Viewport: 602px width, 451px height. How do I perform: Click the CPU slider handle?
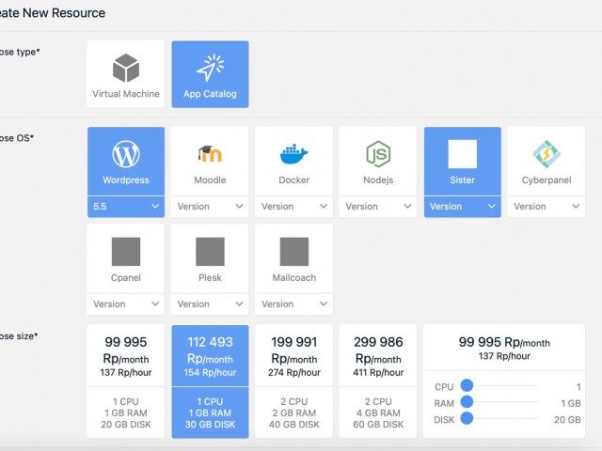(x=467, y=386)
